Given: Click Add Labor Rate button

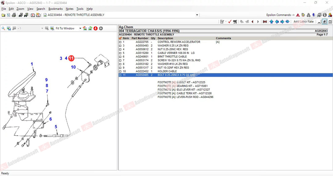Looking at the screenshot, I should tap(303, 22).
